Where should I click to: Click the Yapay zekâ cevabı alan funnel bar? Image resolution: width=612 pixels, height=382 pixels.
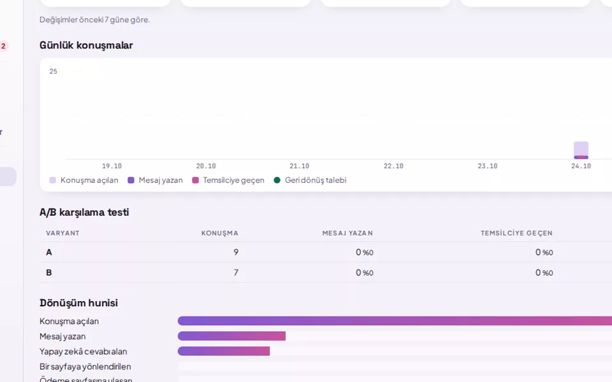click(x=224, y=351)
